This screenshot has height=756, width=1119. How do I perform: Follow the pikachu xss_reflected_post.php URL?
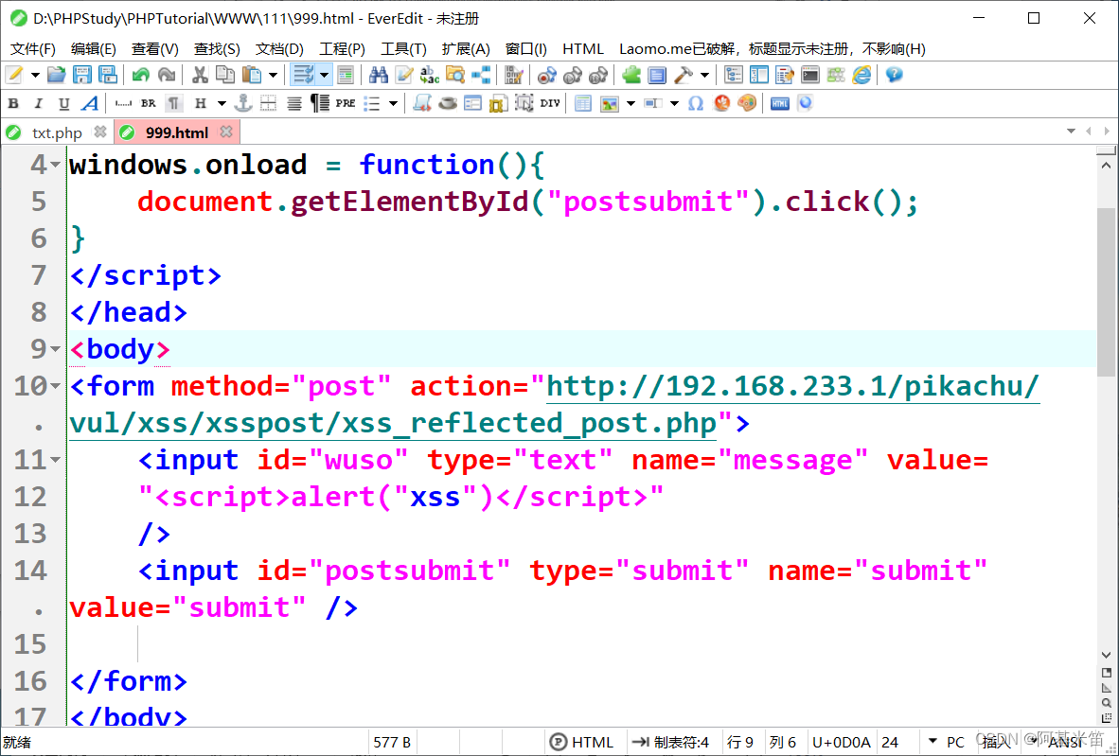(x=555, y=405)
